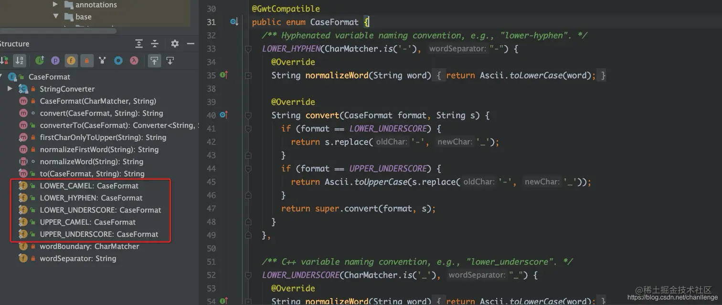Click the project tree horizontal scrollbar
The width and height of the screenshot is (722, 305).
click(58, 31)
